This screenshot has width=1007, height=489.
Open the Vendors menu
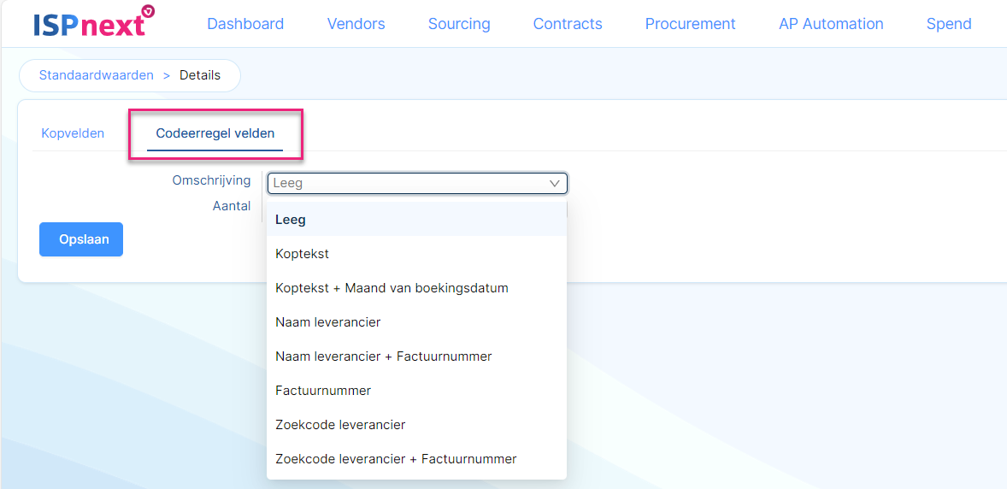tap(356, 25)
